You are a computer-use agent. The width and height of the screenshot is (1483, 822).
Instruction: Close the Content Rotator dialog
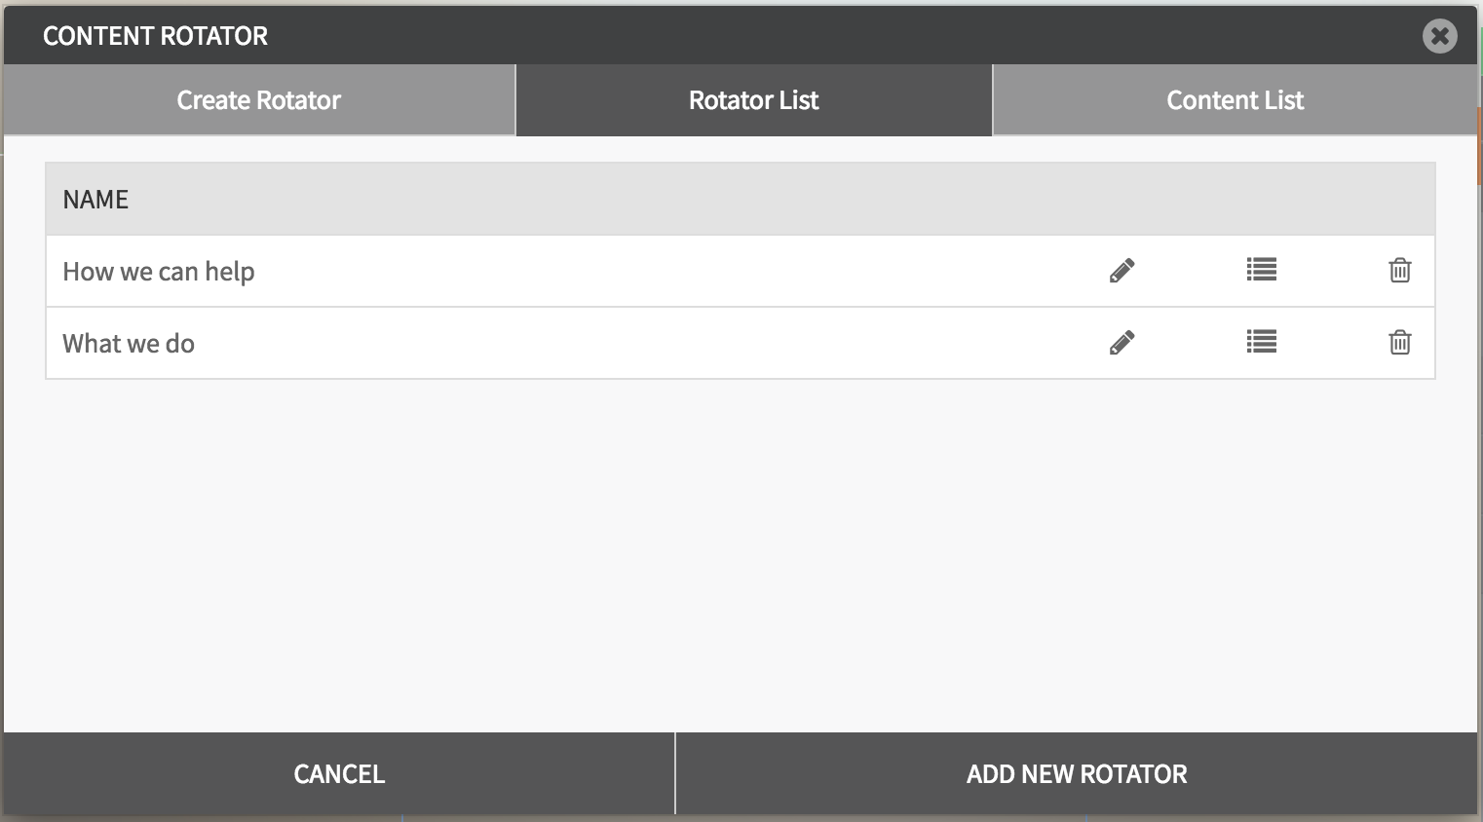[1439, 36]
